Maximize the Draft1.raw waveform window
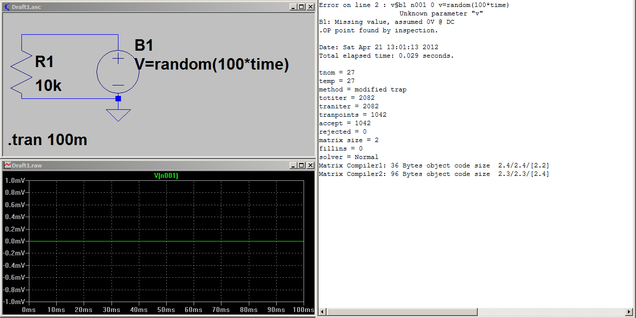This screenshot has height=318, width=636. point(301,165)
